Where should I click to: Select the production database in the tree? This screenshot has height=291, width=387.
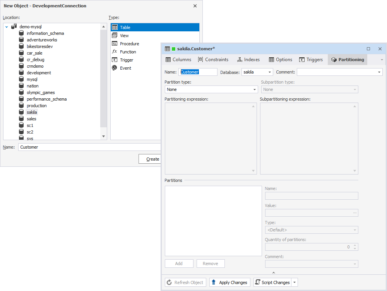point(37,105)
